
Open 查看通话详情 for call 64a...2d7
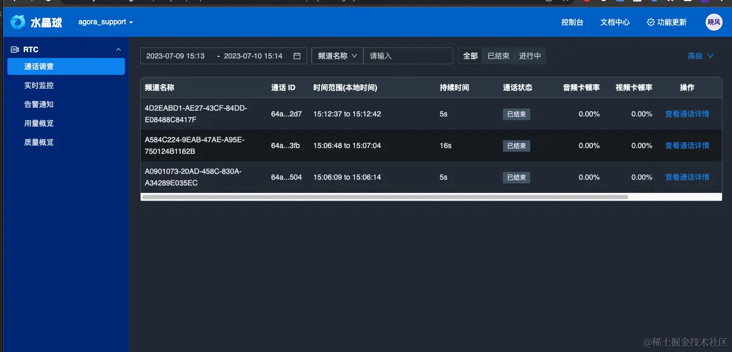[x=687, y=114]
